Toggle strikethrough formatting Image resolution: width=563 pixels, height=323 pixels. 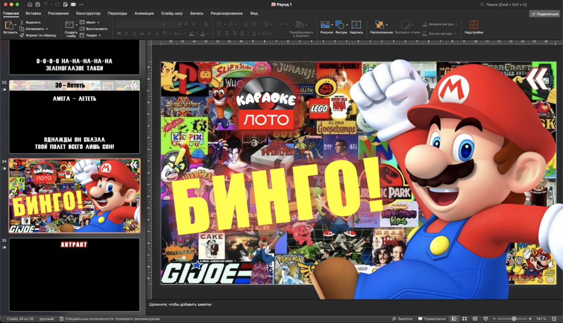point(142,34)
